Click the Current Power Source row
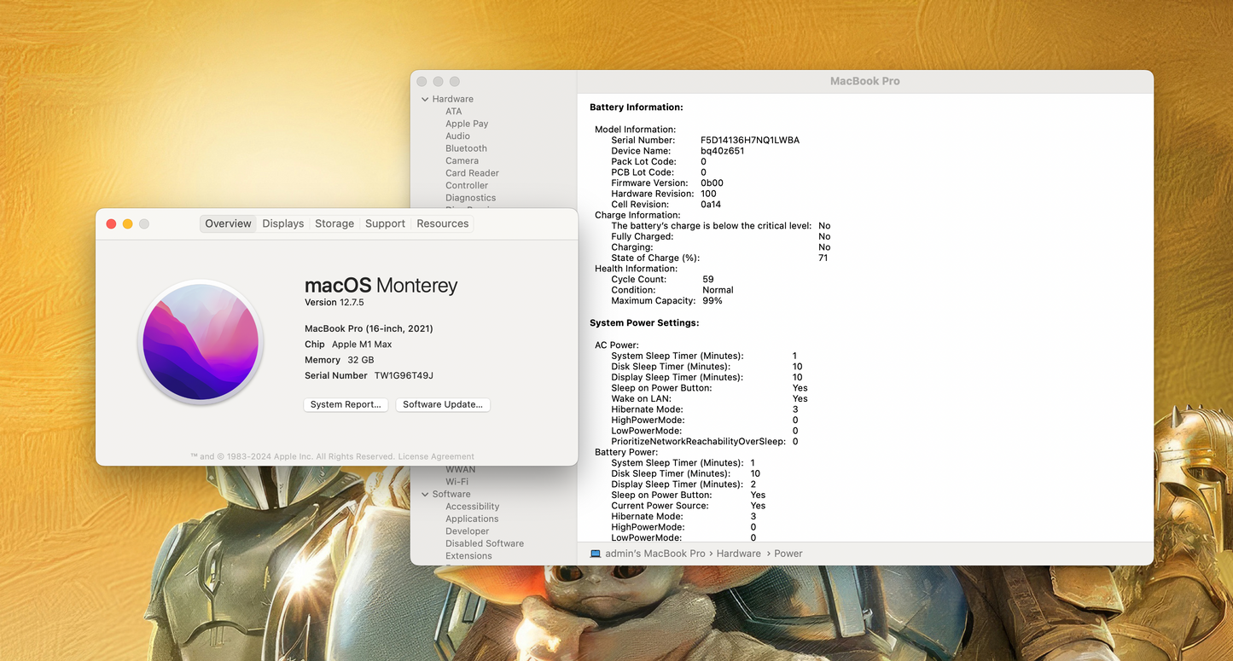 coord(689,506)
